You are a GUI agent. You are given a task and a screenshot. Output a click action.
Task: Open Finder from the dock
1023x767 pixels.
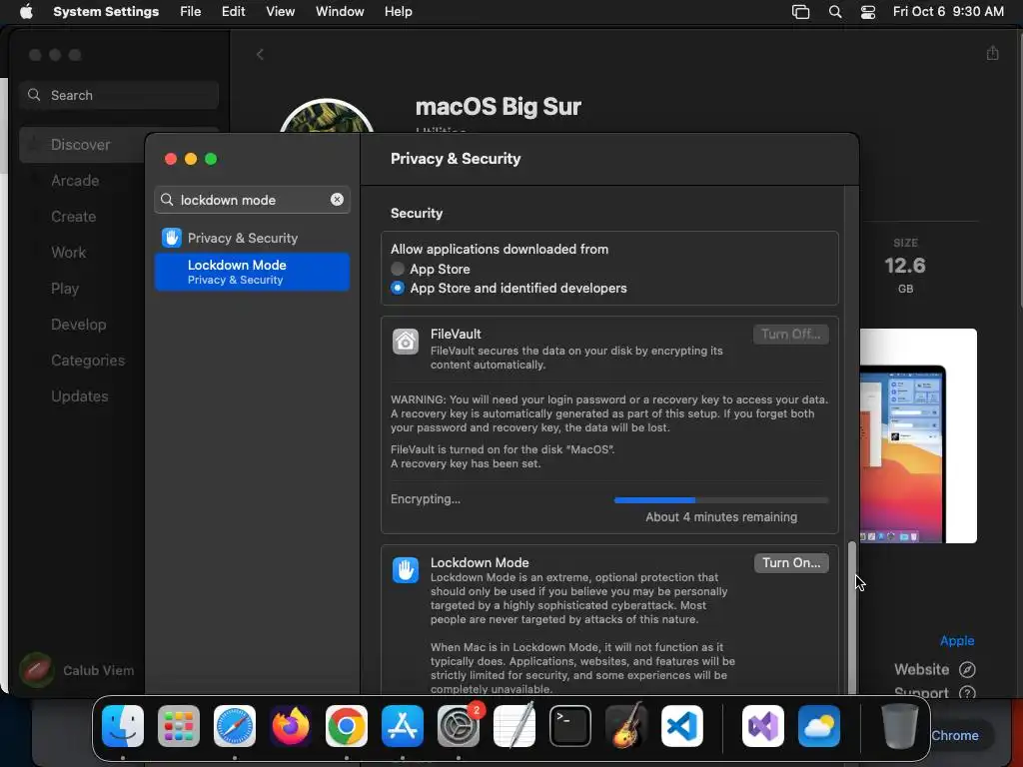point(123,726)
